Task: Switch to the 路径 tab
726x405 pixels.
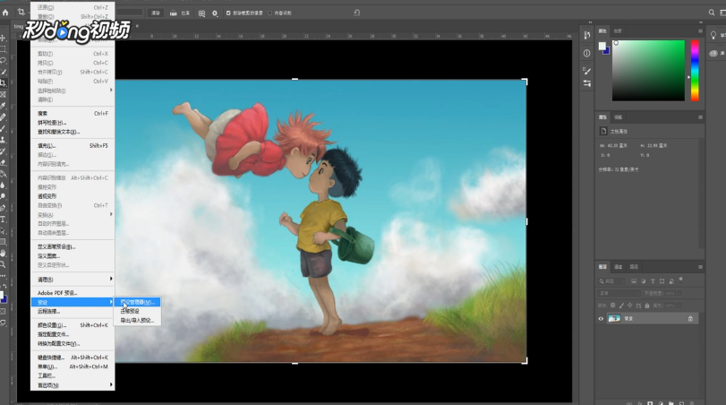Action: [634, 267]
